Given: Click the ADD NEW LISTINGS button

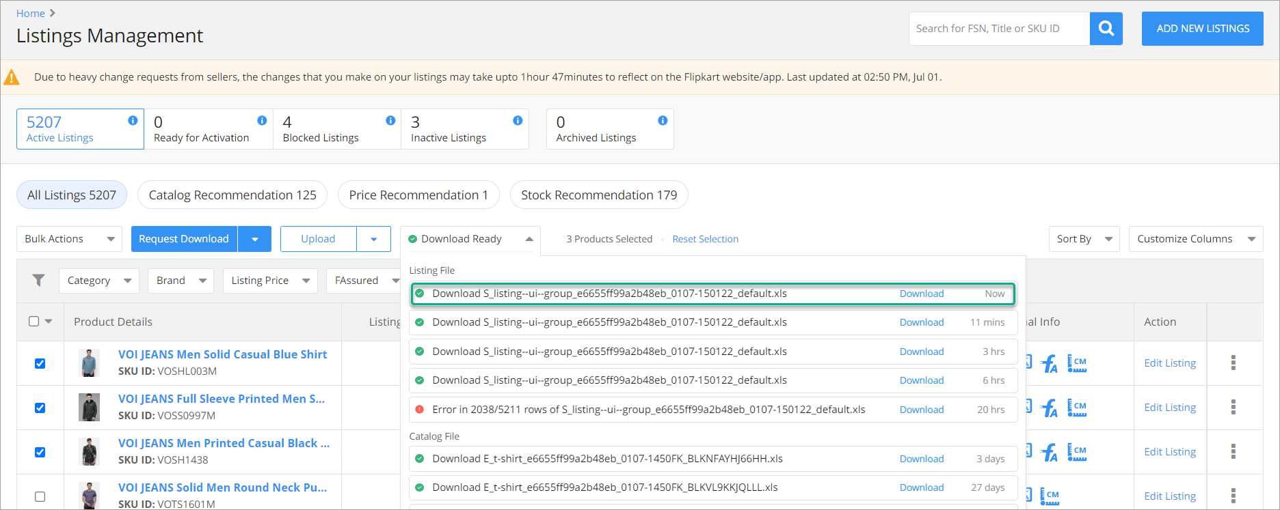Looking at the screenshot, I should 1203,29.
